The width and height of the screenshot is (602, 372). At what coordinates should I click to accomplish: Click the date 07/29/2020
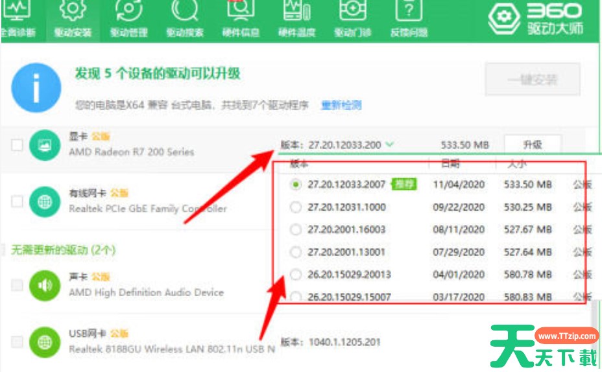click(x=459, y=252)
